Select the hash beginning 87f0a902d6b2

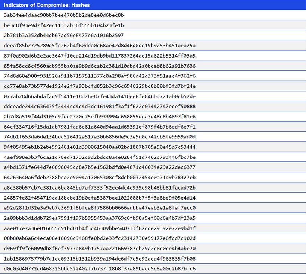coord(100,56)
